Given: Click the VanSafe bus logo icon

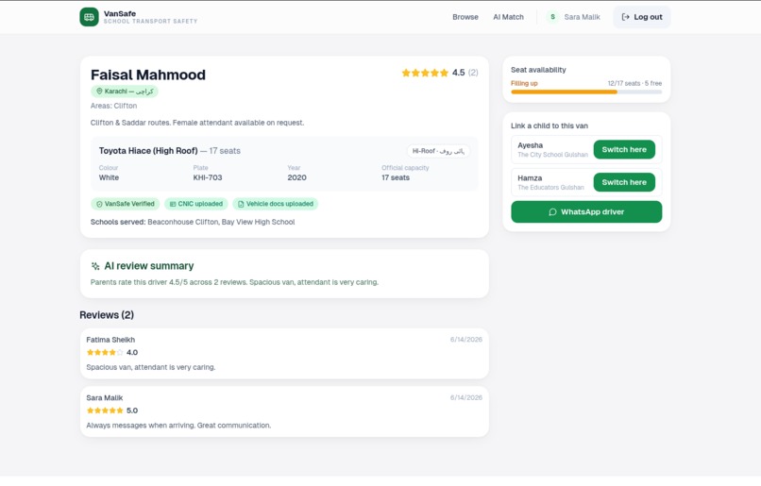Looking at the screenshot, I should tap(90, 17).
